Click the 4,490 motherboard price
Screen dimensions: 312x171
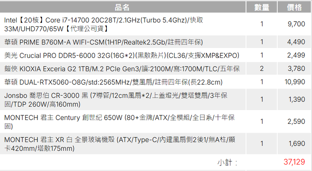pos(296,42)
